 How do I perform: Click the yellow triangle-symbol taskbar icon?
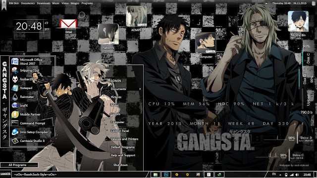[x=187, y=175]
